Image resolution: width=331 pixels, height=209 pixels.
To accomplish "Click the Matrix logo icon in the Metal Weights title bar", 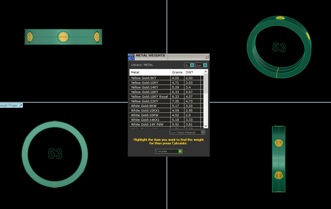I will point(131,57).
